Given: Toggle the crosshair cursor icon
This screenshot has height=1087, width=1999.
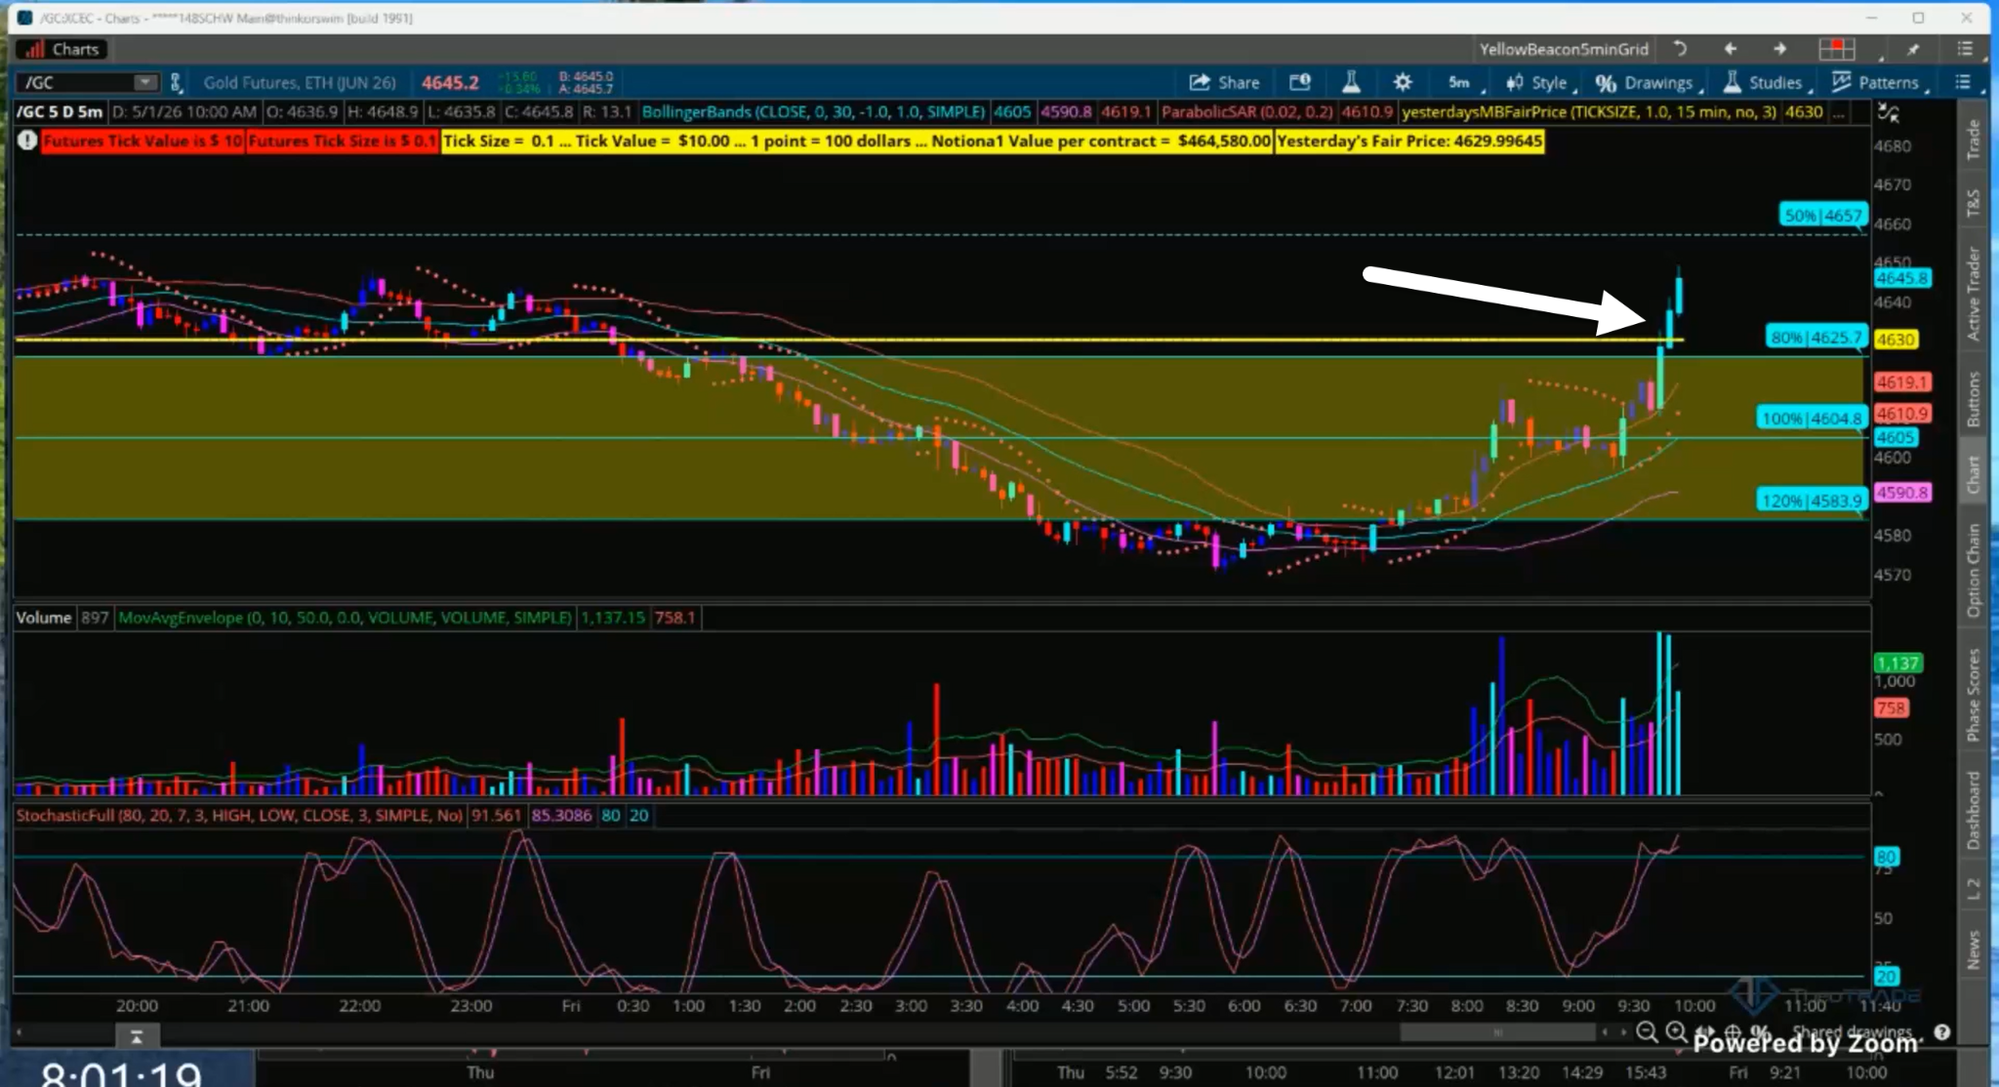Looking at the screenshot, I should click(x=1733, y=1031).
